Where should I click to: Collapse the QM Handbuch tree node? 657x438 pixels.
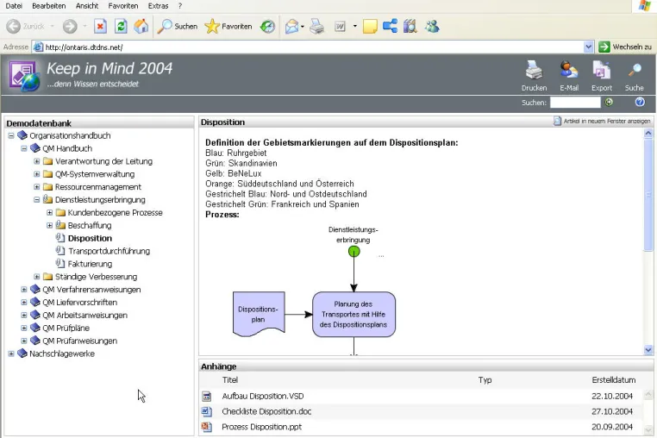[x=24, y=148]
